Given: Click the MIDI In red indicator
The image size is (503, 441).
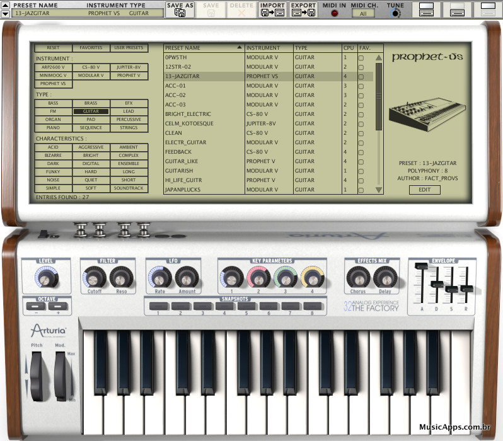Looking at the screenshot, I should 334,13.
